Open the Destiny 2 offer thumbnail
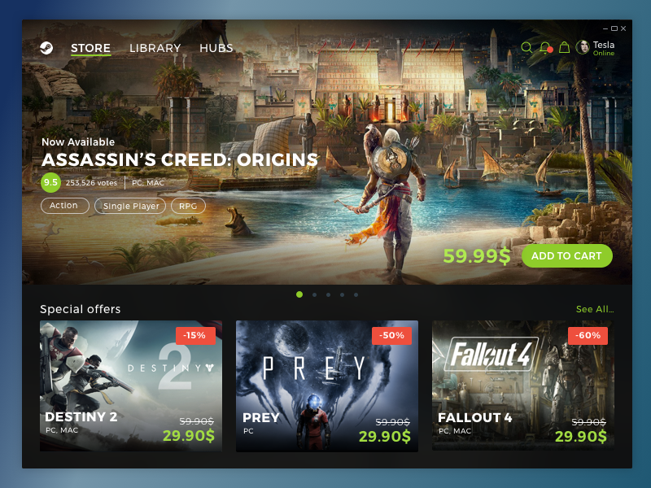651x488 pixels. coord(131,386)
